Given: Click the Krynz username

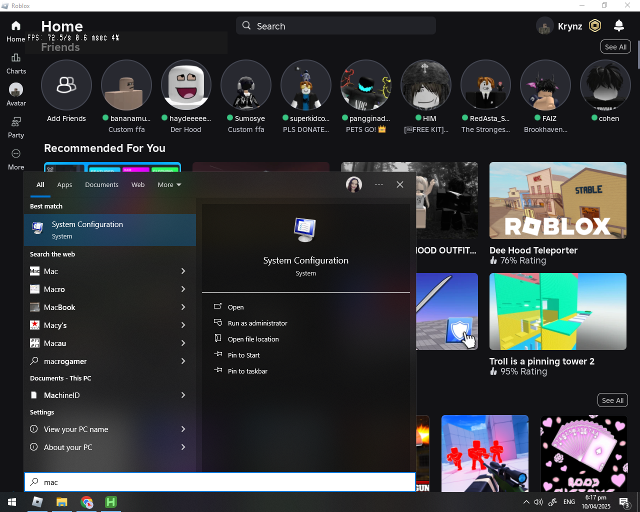Looking at the screenshot, I should coord(570,26).
